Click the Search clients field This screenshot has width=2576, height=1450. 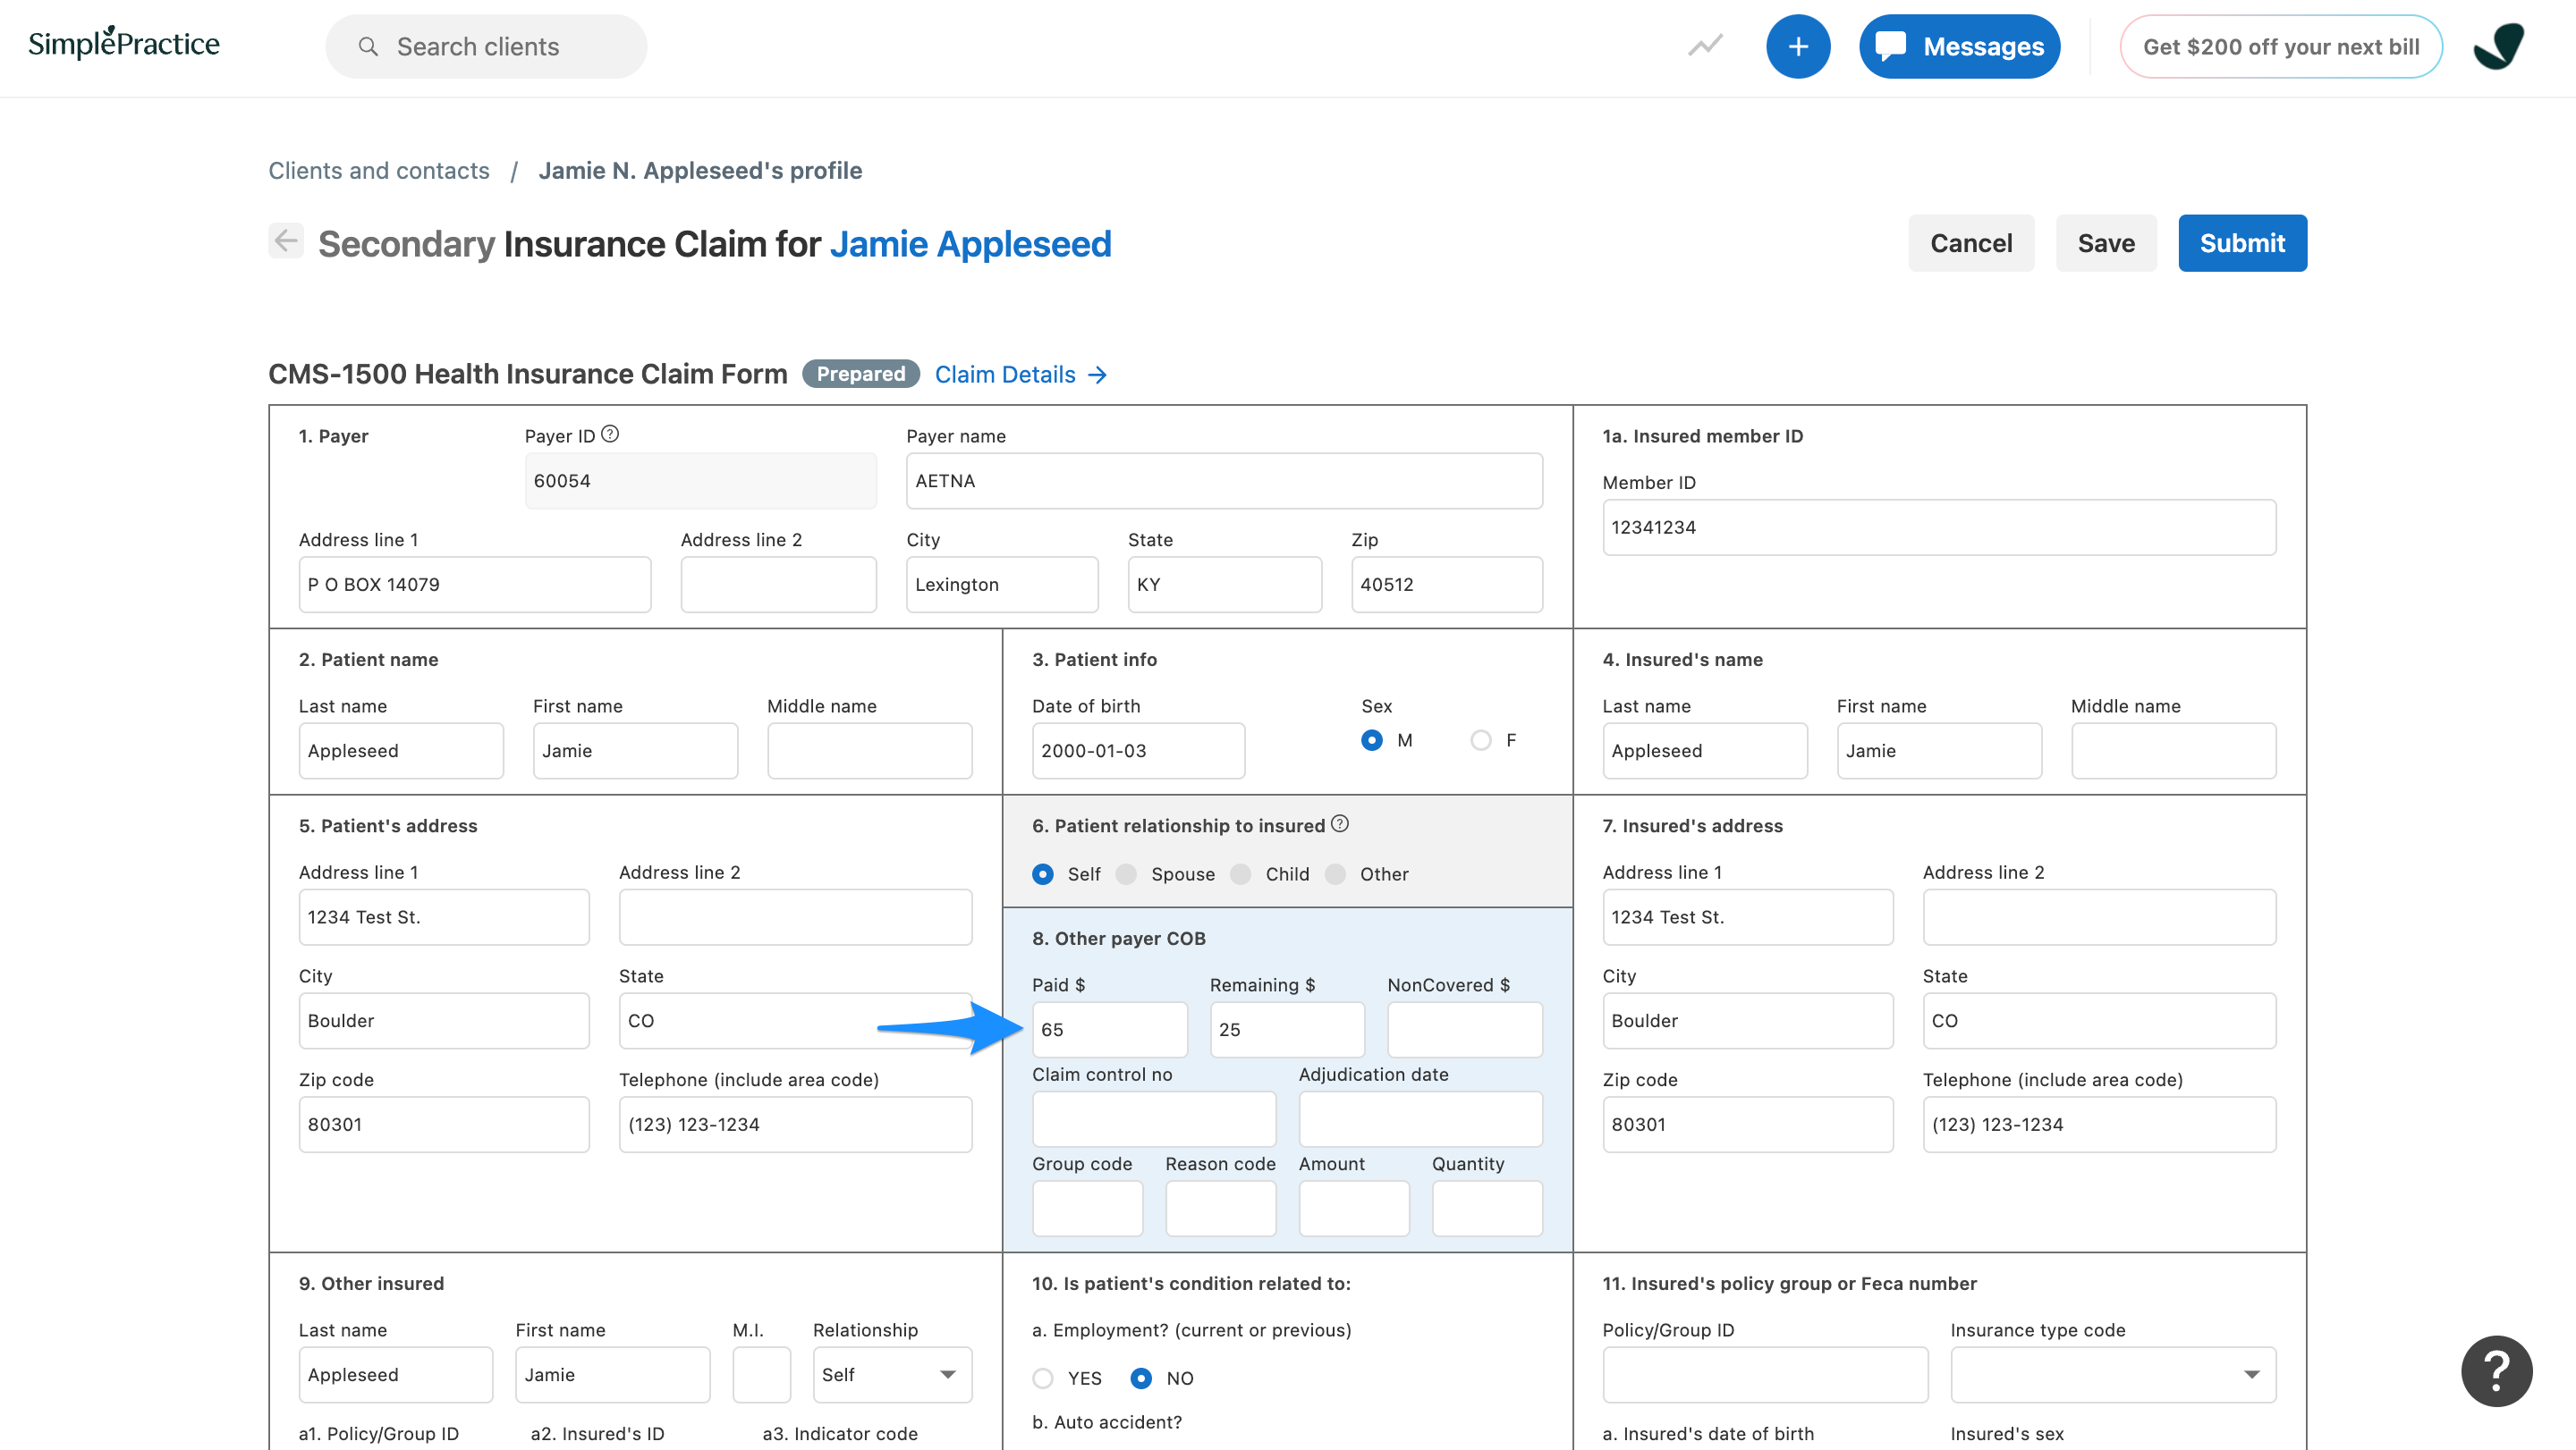pos(486,46)
